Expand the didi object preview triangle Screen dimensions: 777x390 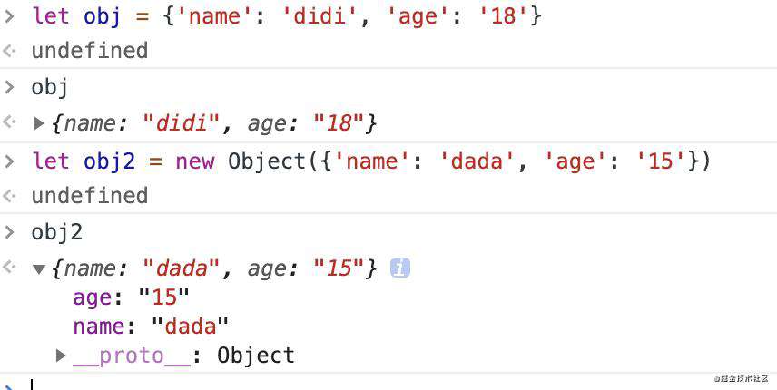coord(39,122)
